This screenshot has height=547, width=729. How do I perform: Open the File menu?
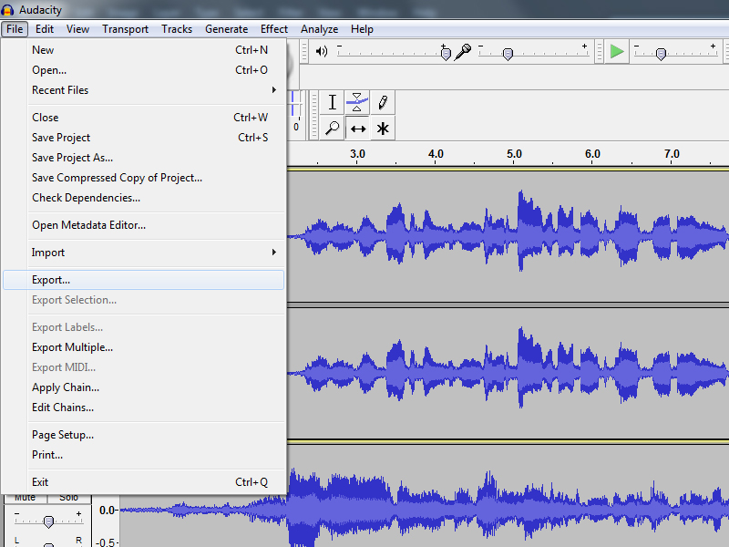click(15, 29)
